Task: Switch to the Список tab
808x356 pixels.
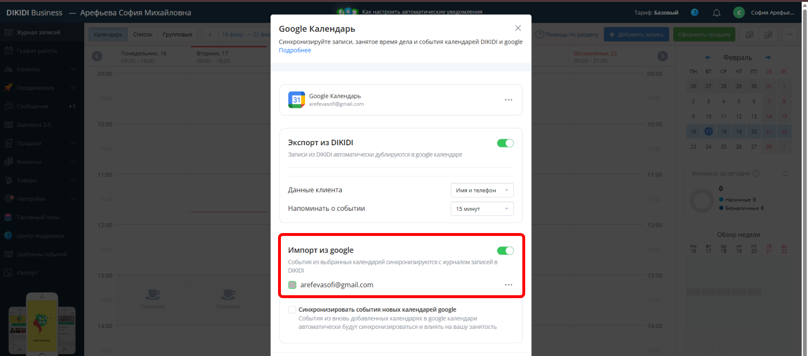Action: pyautogui.click(x=143, y=35)
